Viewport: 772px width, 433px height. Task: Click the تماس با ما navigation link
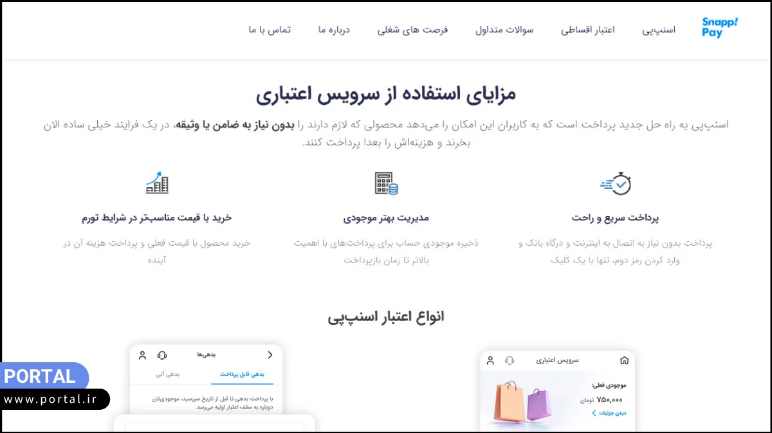[270, 28]
